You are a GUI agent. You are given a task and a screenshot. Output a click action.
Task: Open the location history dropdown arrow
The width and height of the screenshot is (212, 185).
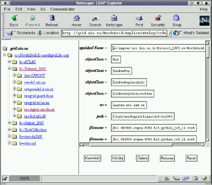(170, 33)
